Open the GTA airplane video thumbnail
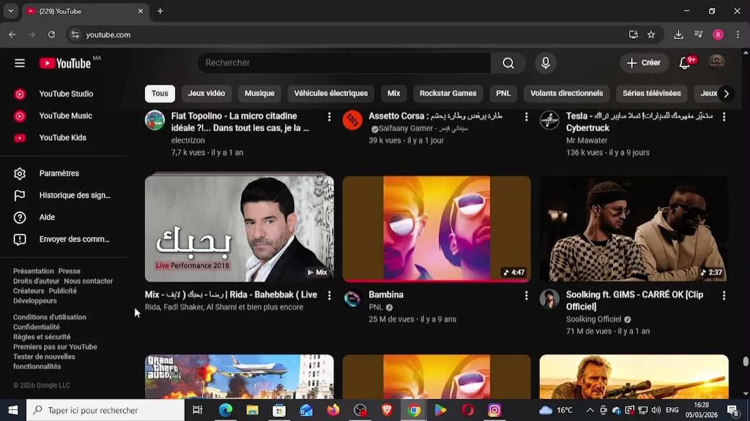This screenshot has width=750, height=421. point(239,377)
